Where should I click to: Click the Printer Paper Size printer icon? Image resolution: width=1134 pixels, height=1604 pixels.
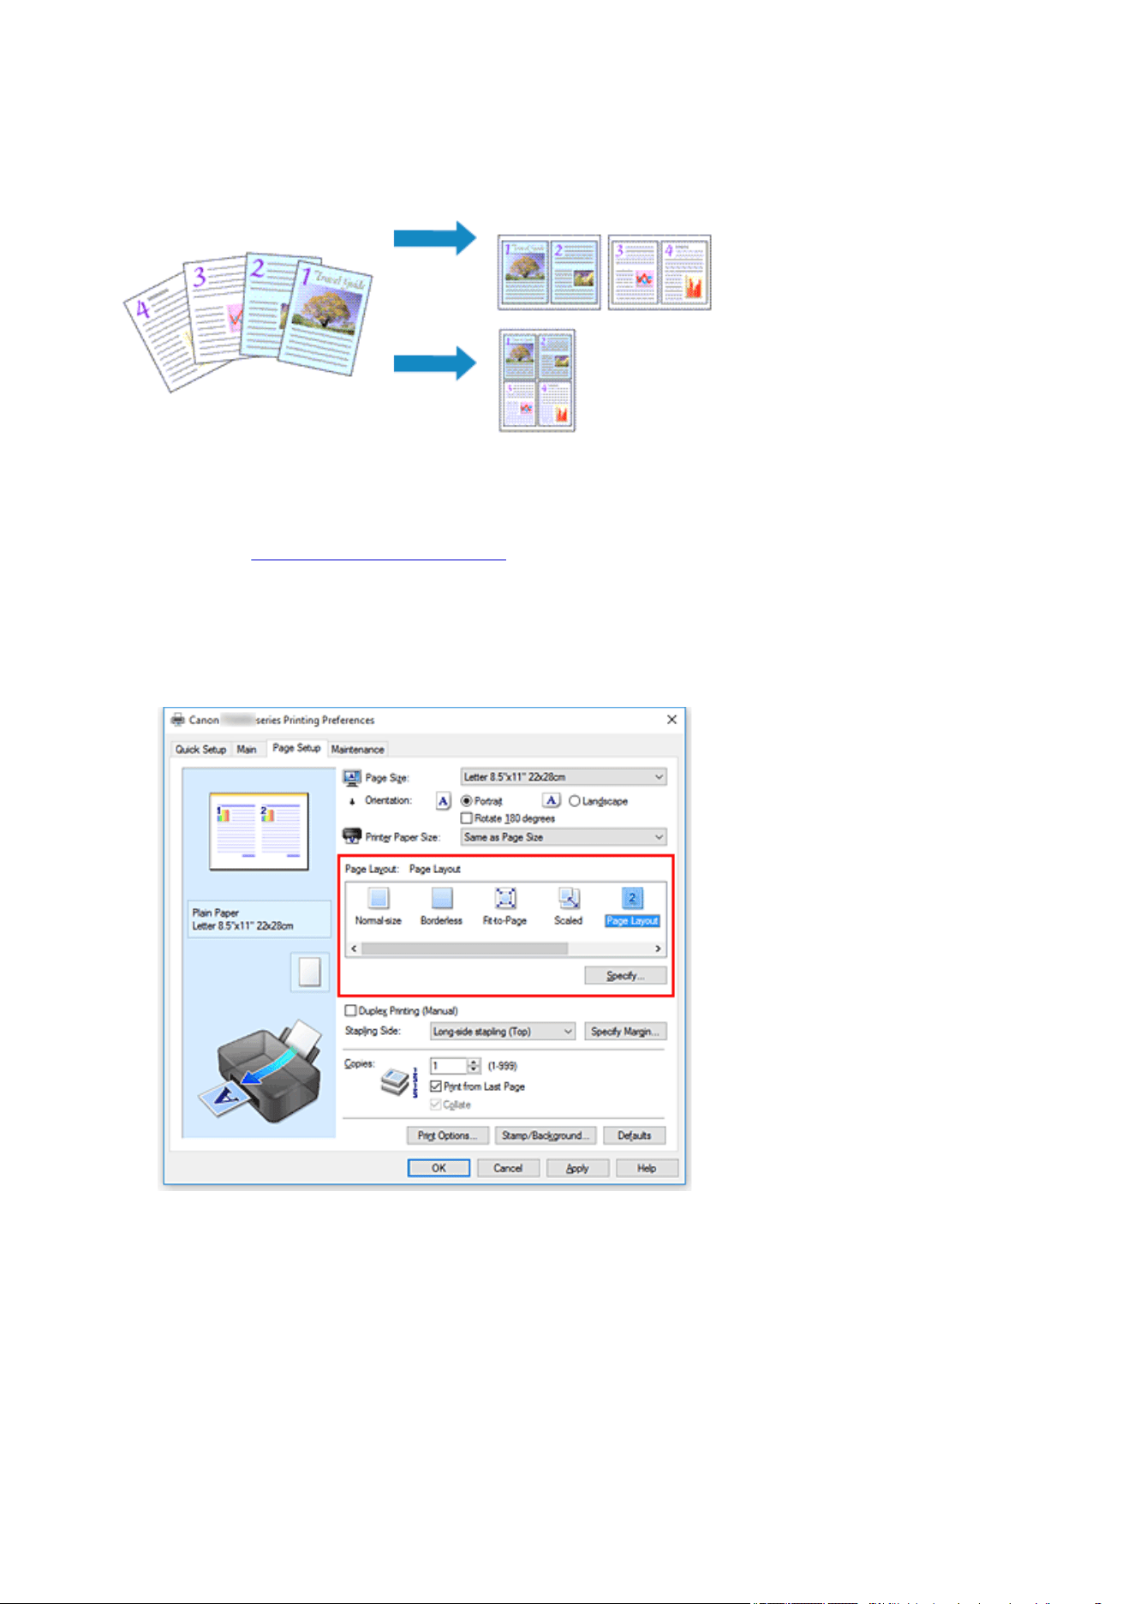[351, 836]
